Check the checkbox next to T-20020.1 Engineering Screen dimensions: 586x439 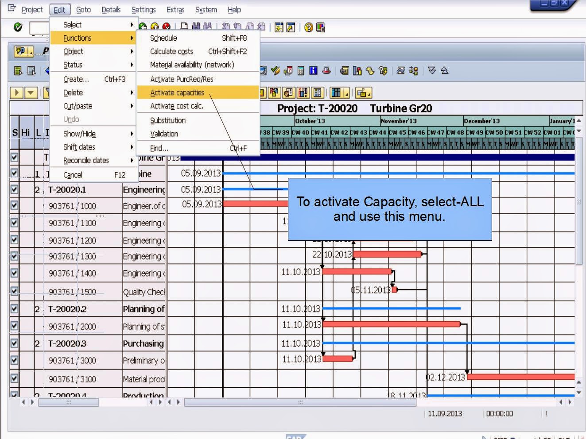pos(14,189)
